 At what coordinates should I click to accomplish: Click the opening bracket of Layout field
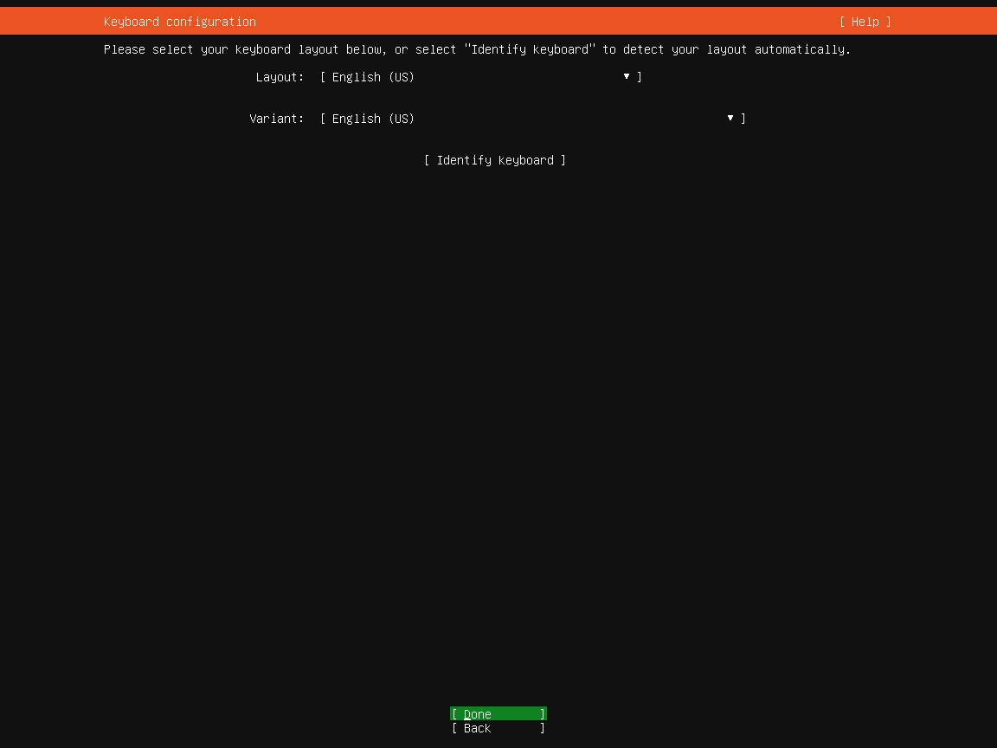tap(323, 77)
